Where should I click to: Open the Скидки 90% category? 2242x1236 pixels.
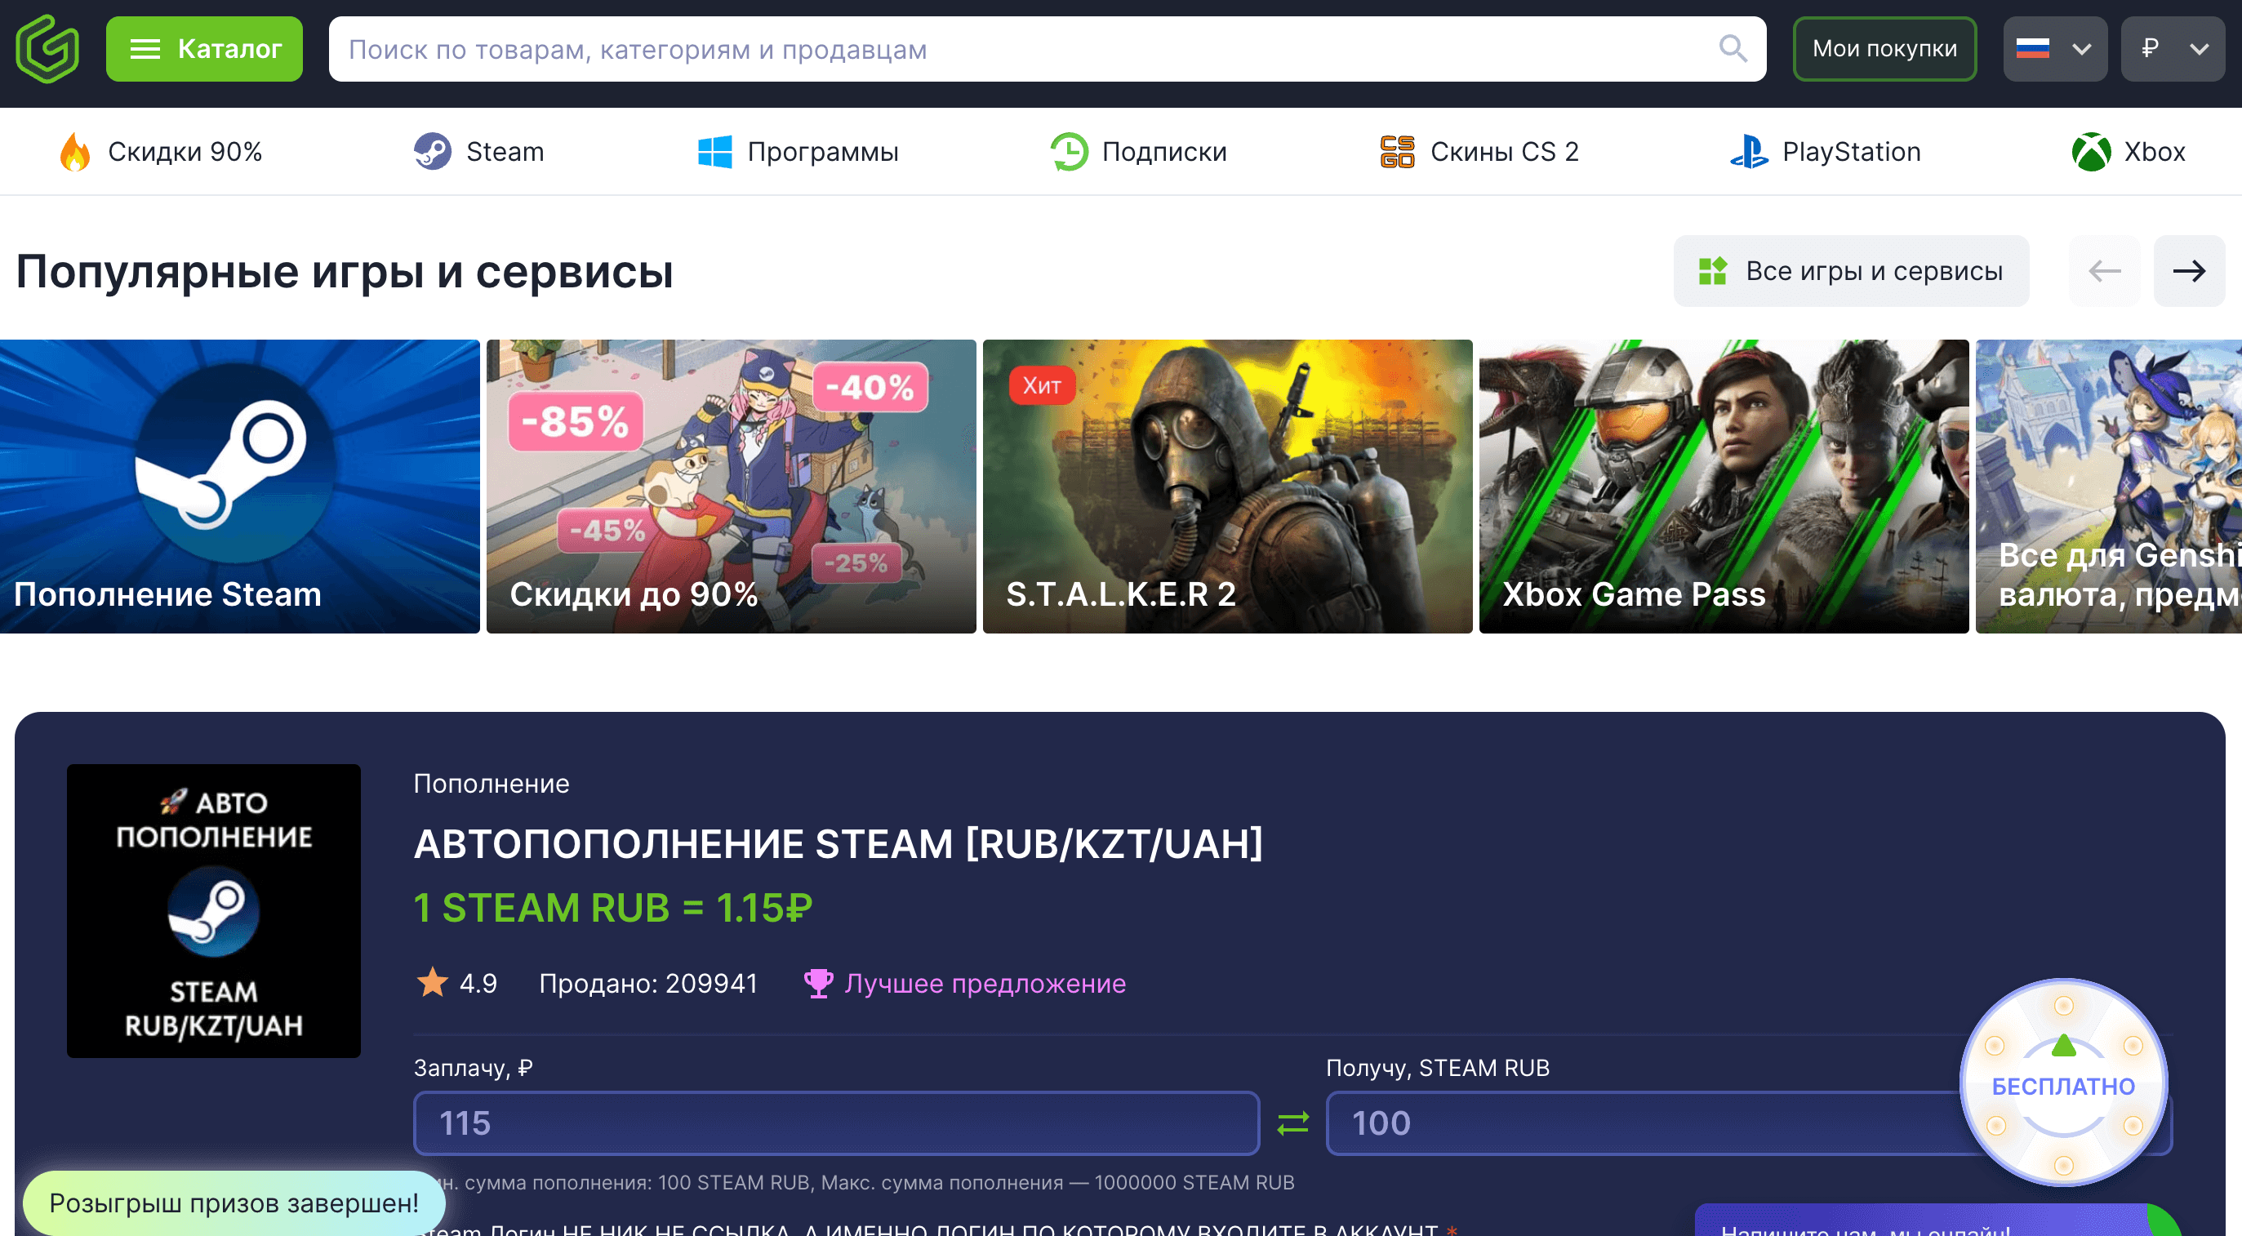click(x=161, y=152)
